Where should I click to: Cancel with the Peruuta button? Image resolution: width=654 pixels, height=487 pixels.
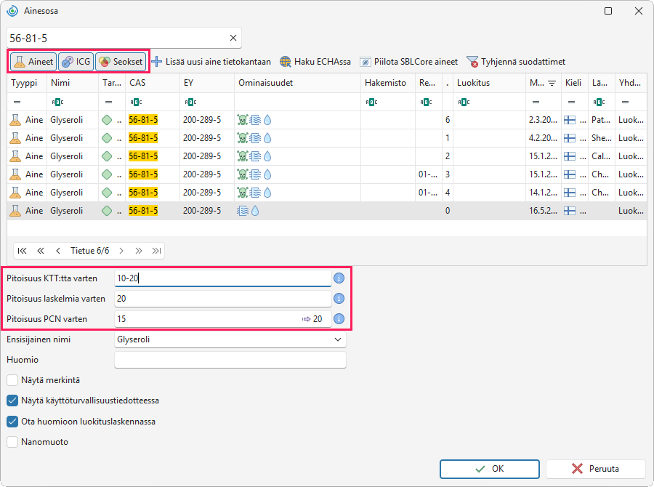point(596,469)
